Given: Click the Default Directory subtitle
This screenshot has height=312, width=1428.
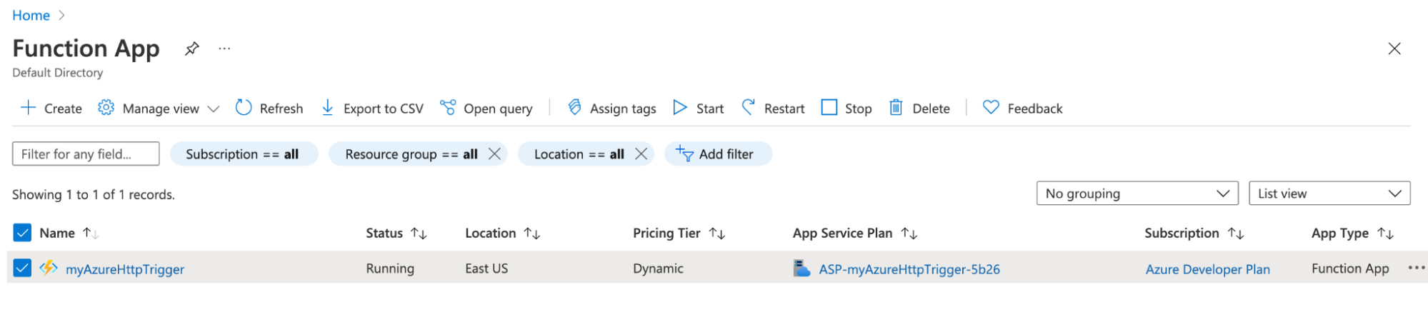Looking at the screenshot, I should [x=58, y=73].
